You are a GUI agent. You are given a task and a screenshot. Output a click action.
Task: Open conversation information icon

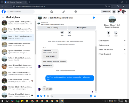click(x=94, y=18)
